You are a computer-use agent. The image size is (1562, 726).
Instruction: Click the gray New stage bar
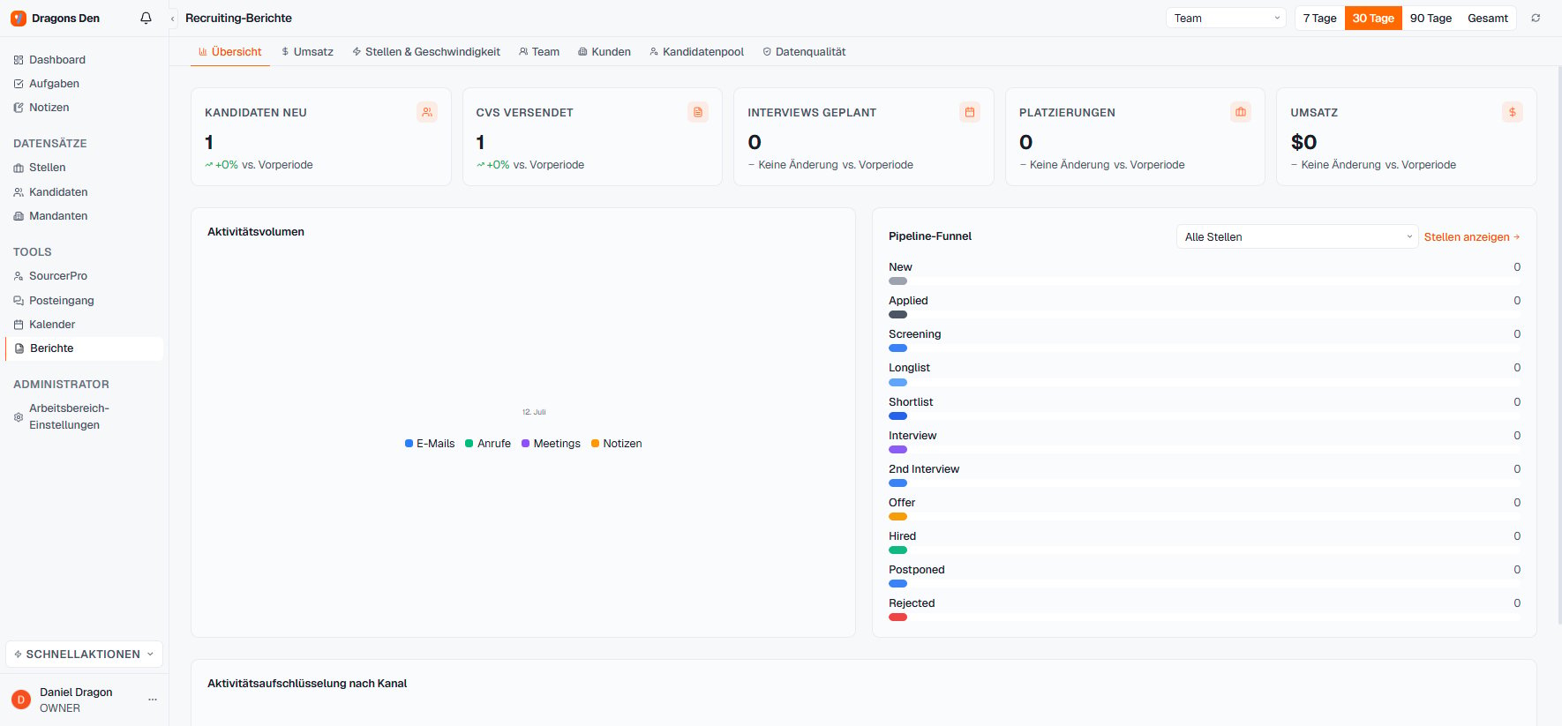897,281
